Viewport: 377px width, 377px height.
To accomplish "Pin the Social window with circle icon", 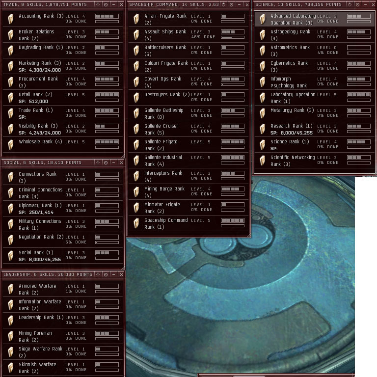I will [x=106, y=163].
